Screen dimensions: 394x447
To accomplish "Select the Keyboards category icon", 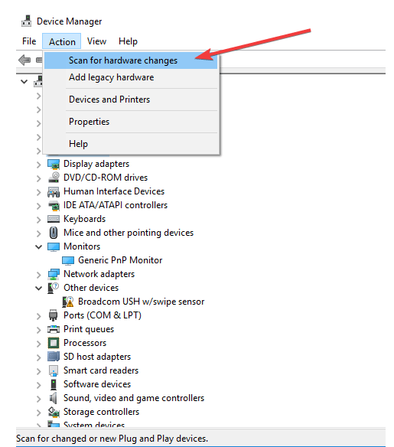I will pyautogui.click(x=54, y=219).
